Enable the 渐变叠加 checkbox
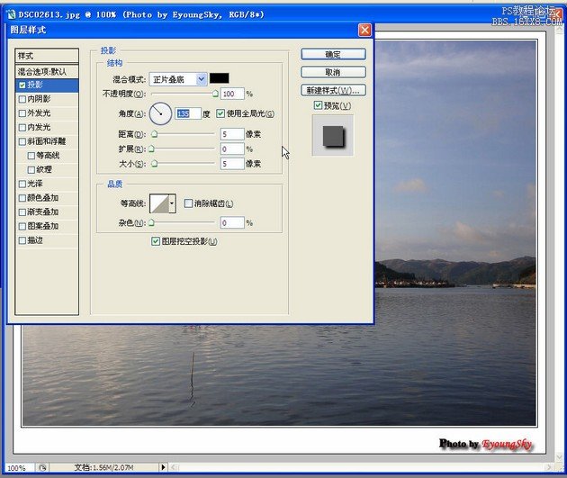 [22, 212]
